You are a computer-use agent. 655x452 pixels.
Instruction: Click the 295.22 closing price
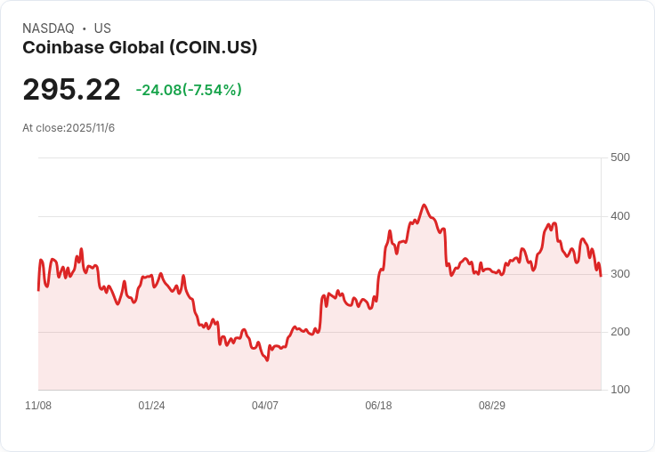point(71,90)
